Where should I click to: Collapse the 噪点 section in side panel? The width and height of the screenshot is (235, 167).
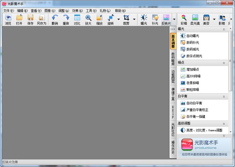coord(224,62)
